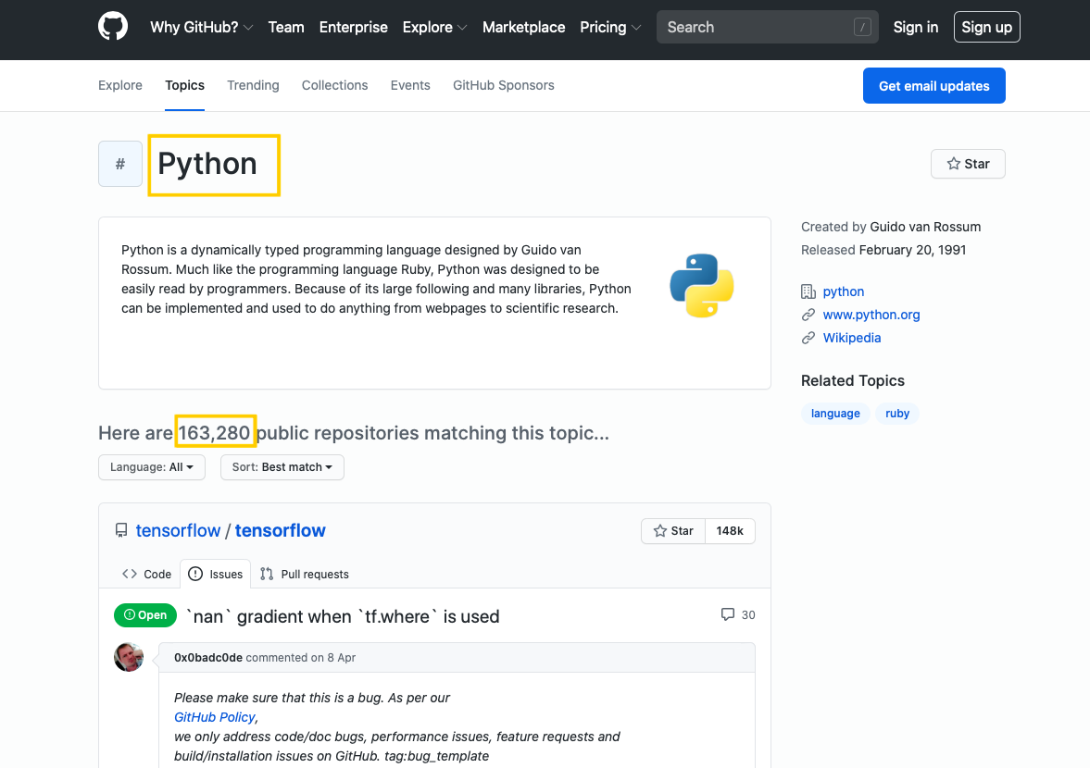
Task: Click the angle-bracket icon on the Code tab
Action: [129, 574]
